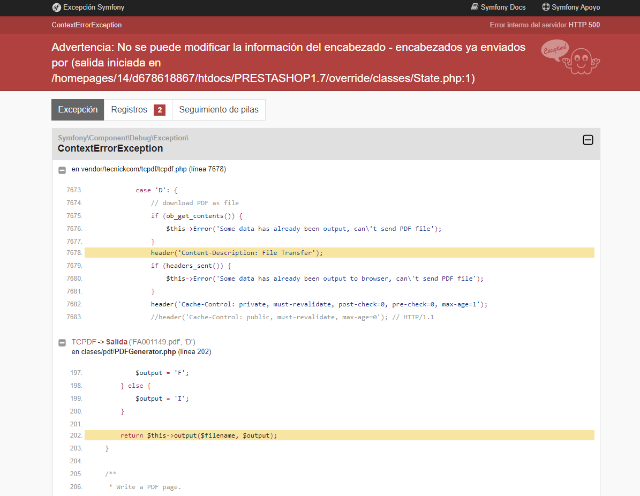Collapse the TCPDF Salida trace entry
Viewport: 640px width, 496px height.
(x=63, y=342)
